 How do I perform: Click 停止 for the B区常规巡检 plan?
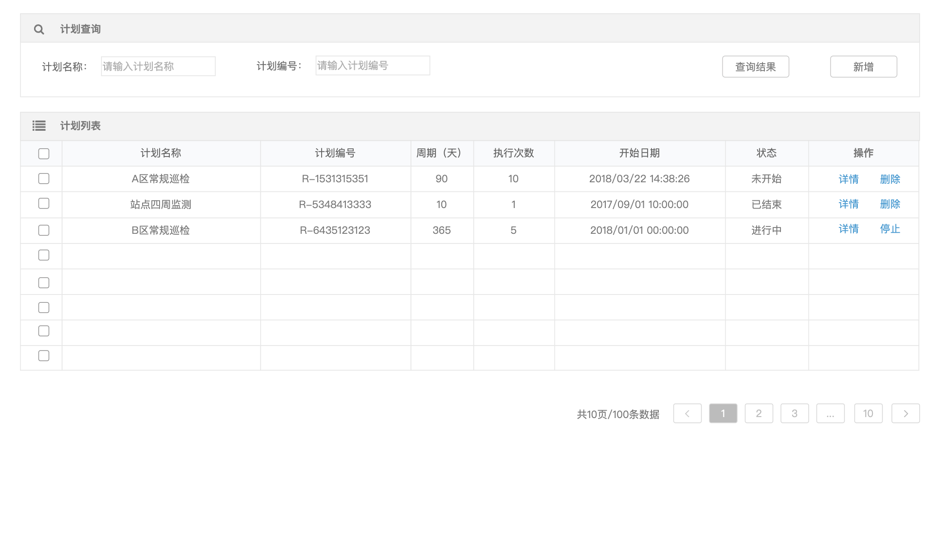point(890,229)
